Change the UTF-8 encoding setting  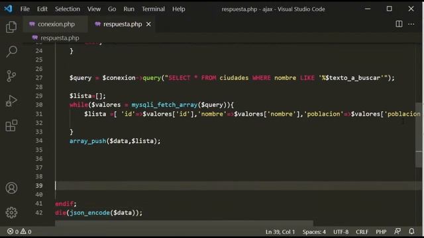(341, 232)
